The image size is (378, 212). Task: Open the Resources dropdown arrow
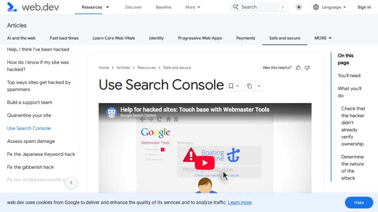click(x=107, y=7)
